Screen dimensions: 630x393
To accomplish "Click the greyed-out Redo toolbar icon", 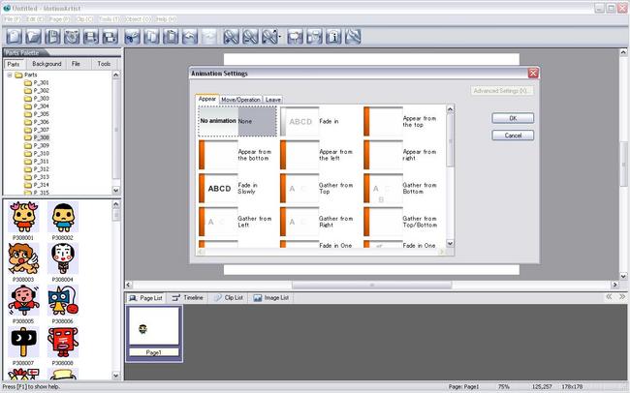I will coord(209,37).
